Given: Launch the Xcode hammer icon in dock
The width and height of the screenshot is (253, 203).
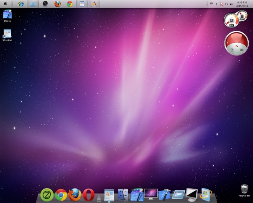Looking at the screenshot, I should [x=164, y=195].
